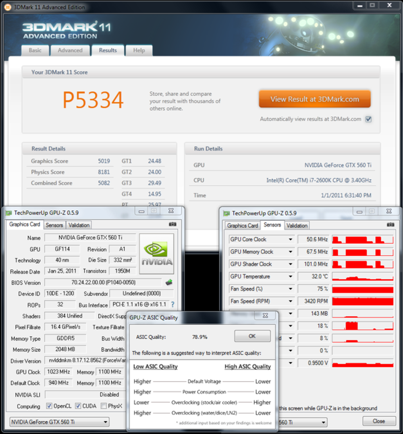
Task: Click the Shaders field 384 Unified
Action: pyautogui.click(x=70, y=316)
